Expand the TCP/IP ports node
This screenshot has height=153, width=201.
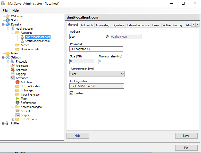(13, 119)
